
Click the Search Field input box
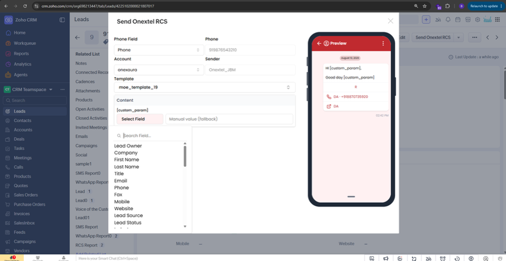coord(150,136)
